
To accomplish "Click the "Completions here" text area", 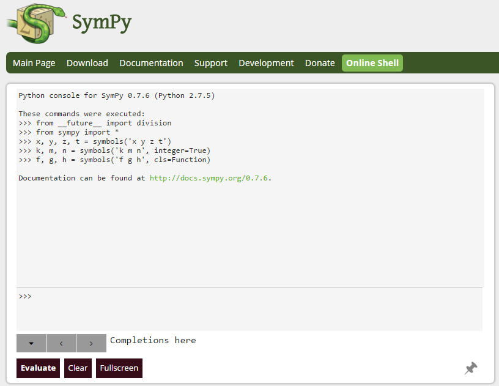I will coord(153,340).
